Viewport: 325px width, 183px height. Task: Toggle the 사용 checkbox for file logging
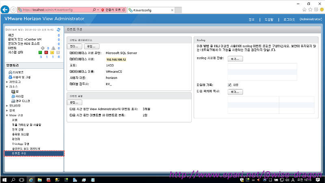tap(230, 85)
